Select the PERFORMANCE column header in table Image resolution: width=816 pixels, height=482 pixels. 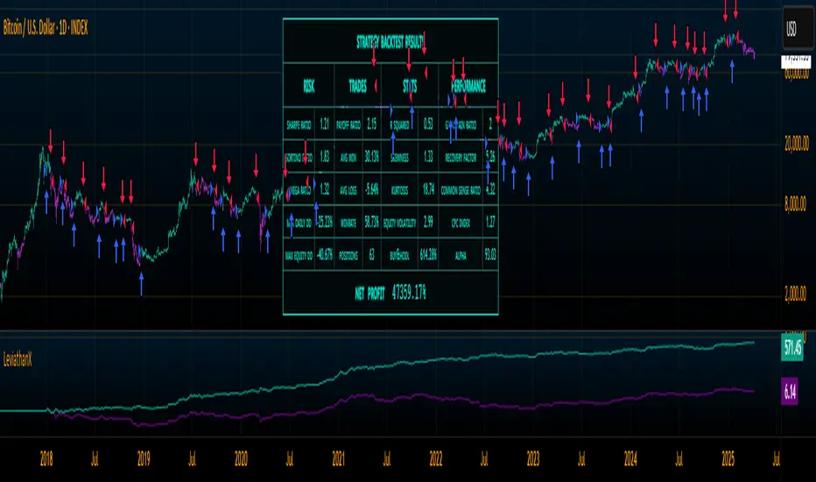point(470,88)
